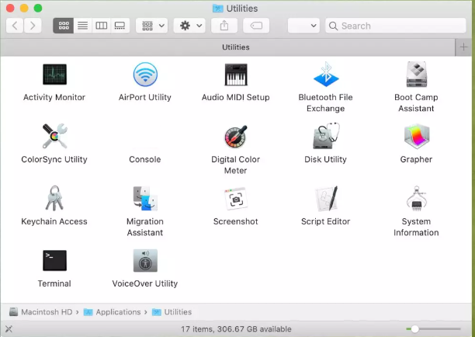
Task: Switch to list view
Action: (x=83, y=26)
